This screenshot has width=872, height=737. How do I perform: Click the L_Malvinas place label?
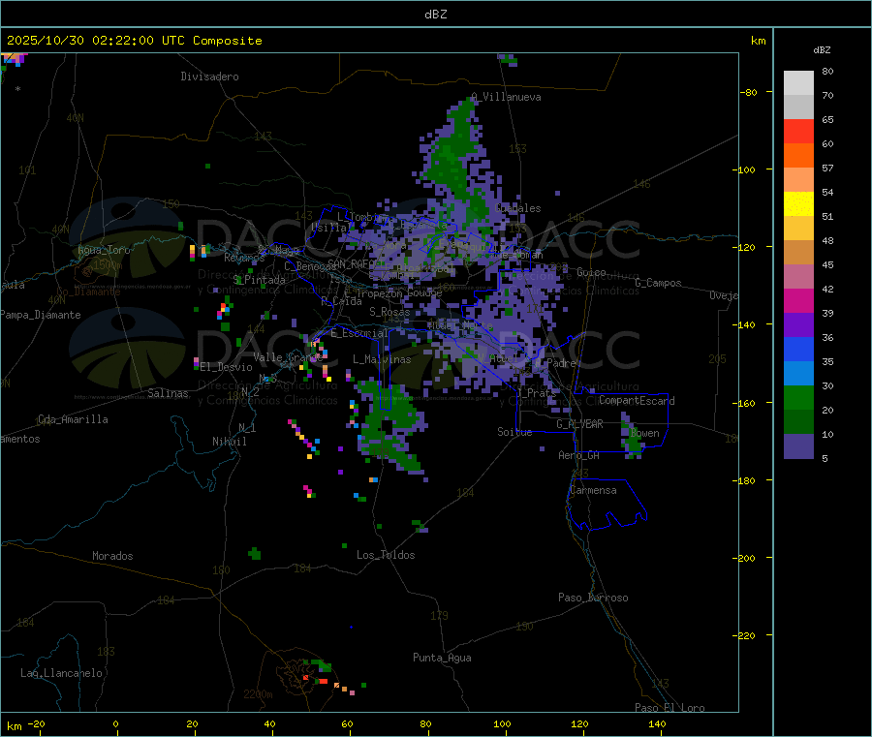coord(382,359)
